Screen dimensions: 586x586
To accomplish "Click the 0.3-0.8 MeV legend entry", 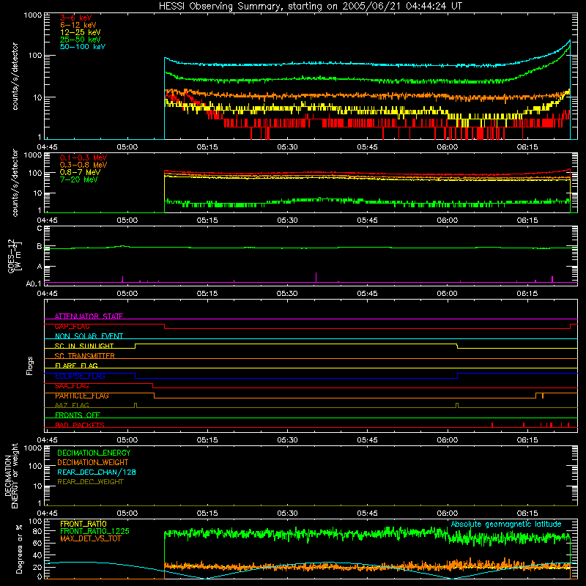I will (84, 165).
